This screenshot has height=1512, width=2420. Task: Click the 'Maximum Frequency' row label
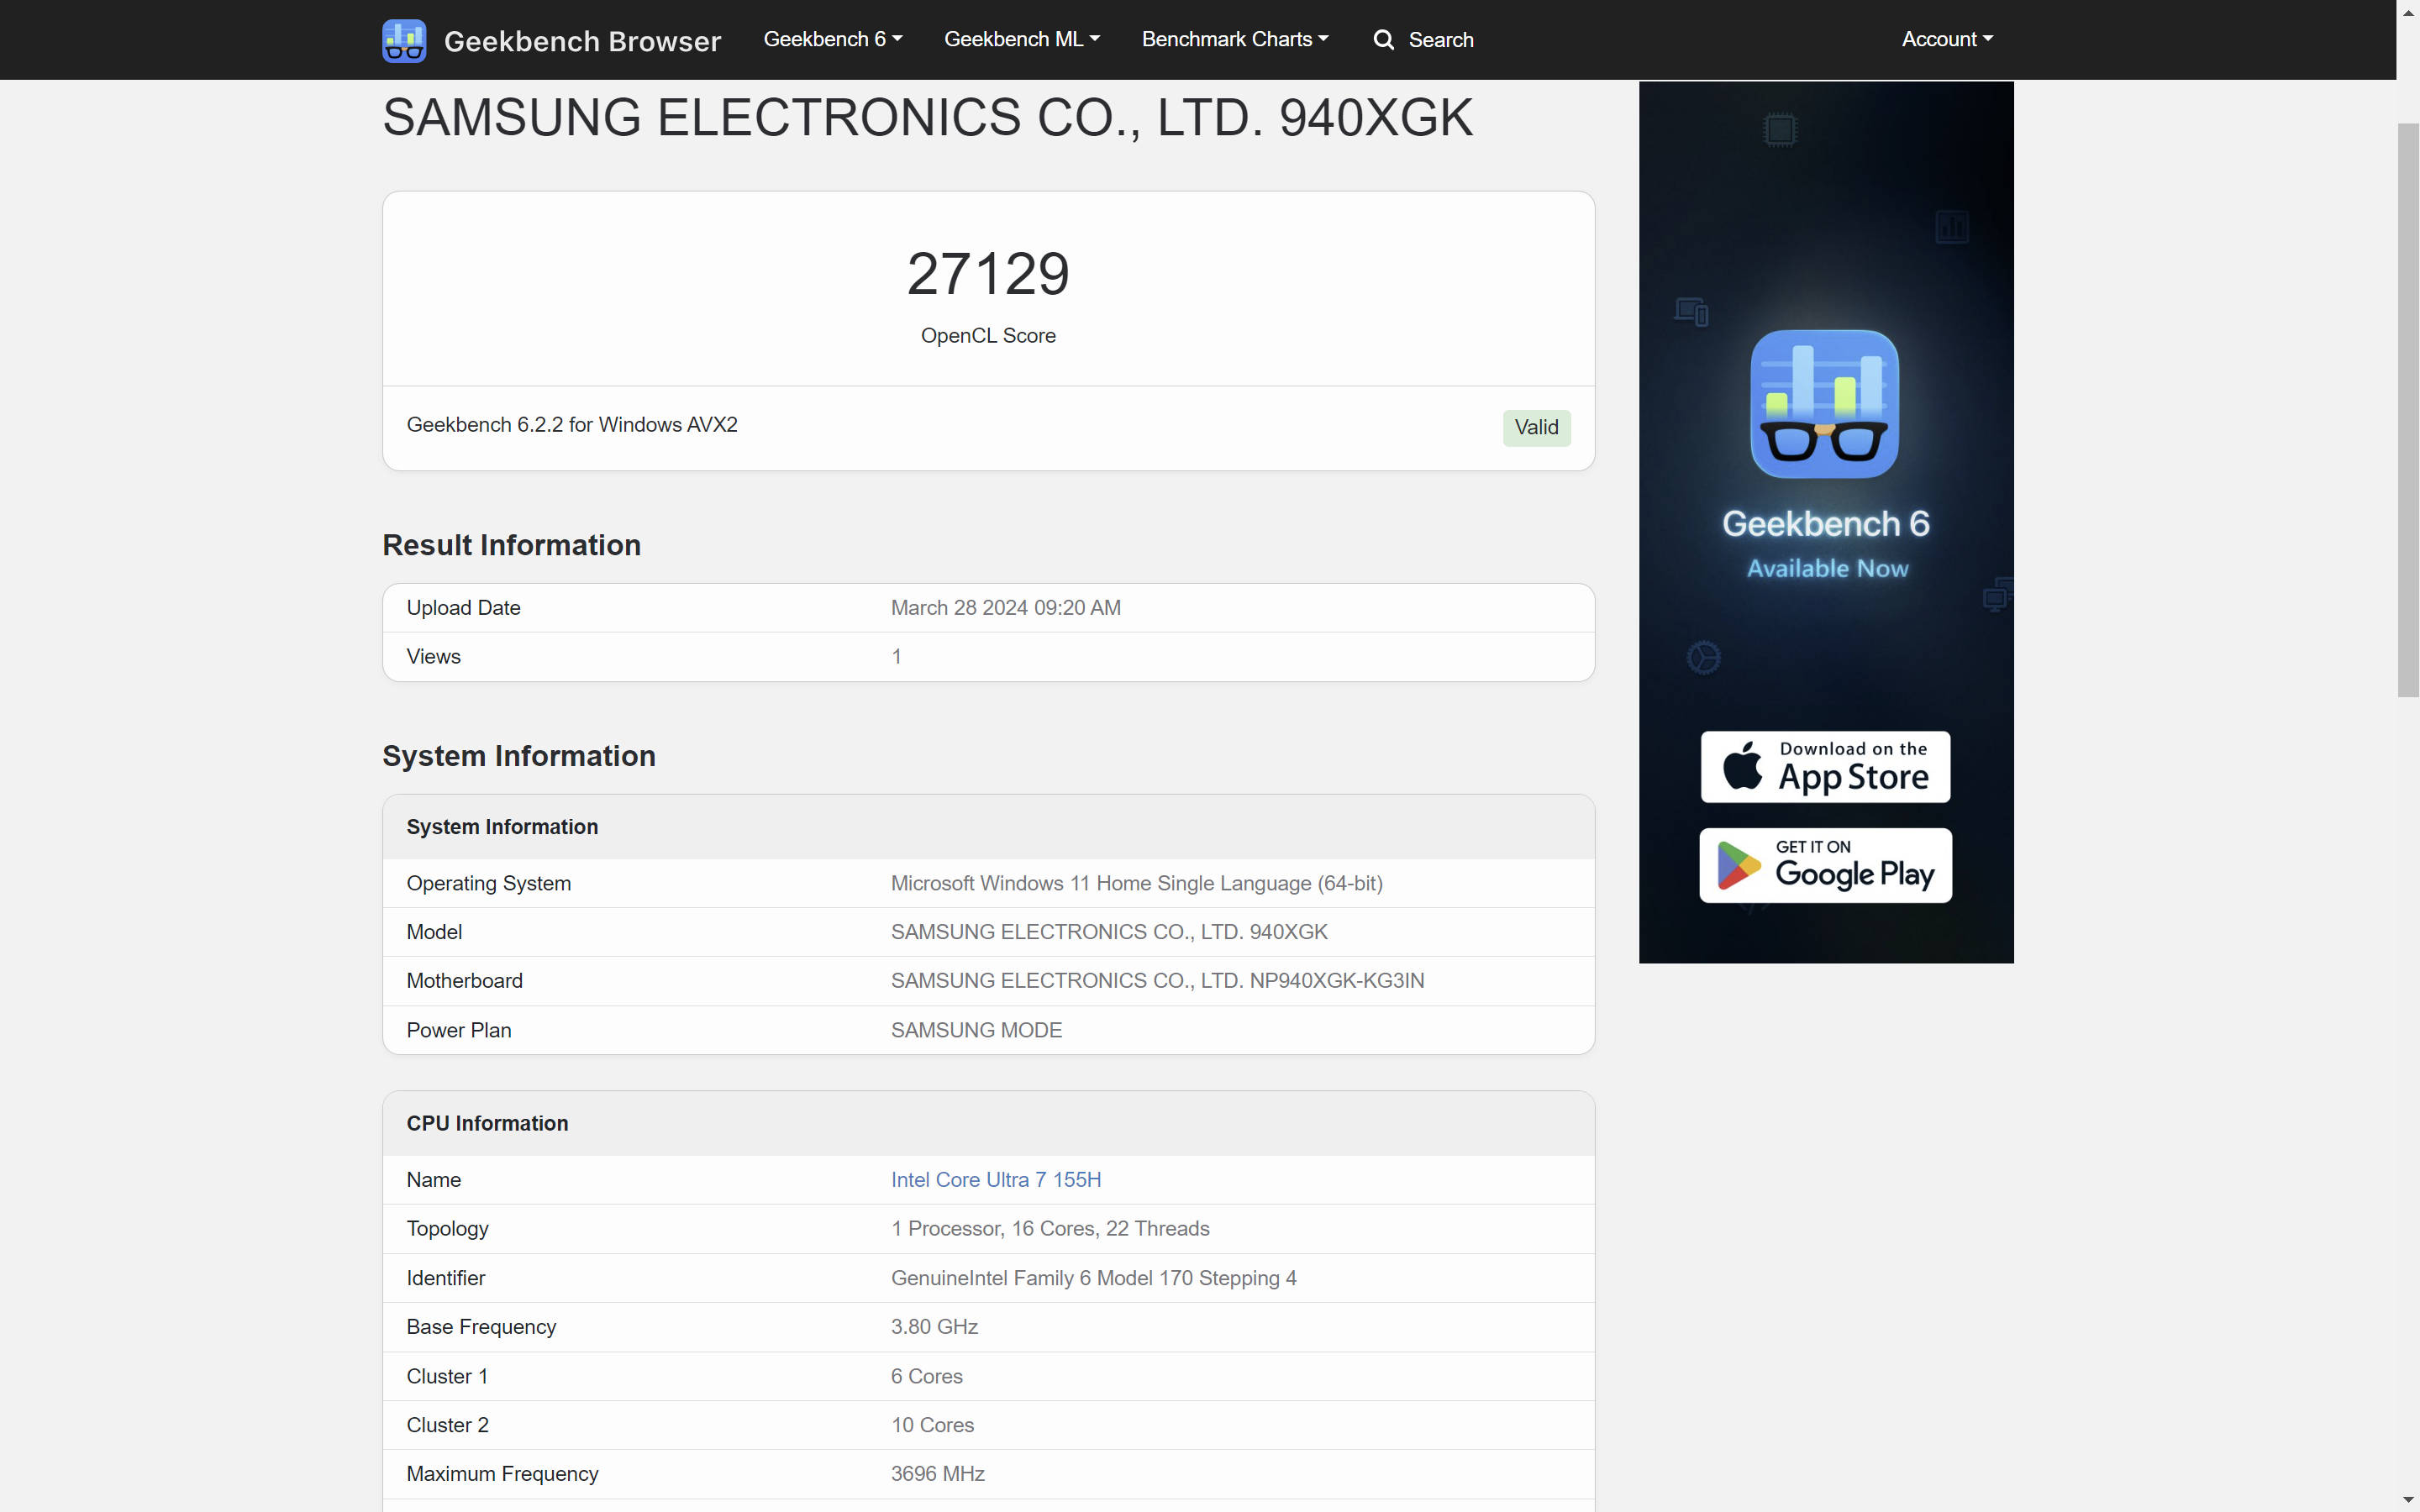502,1474
